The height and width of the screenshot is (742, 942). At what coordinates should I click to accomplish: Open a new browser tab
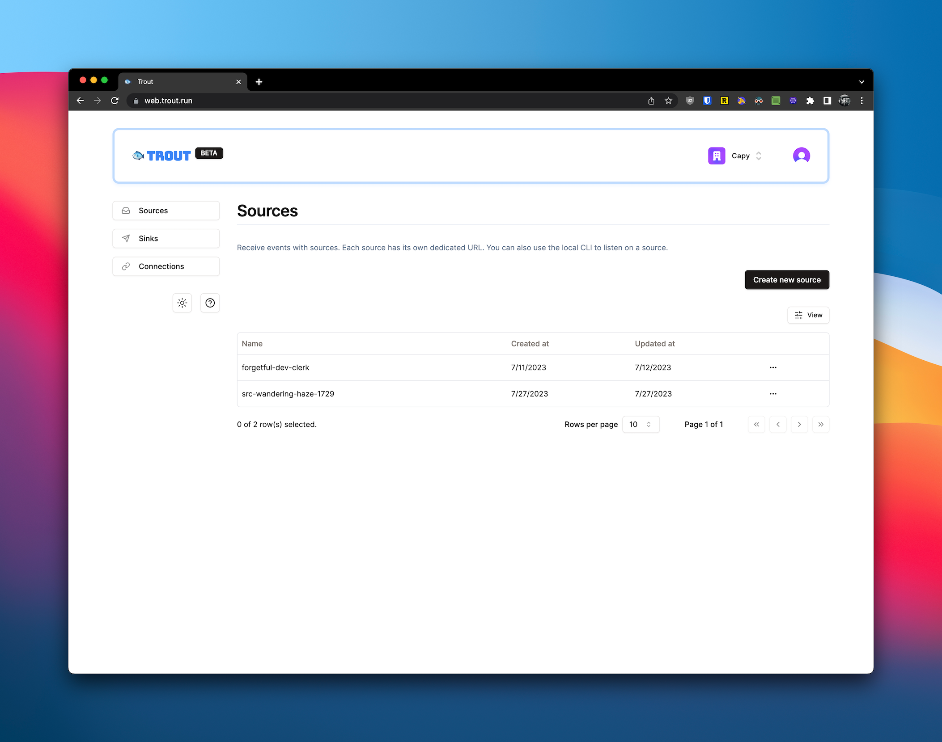coord(259,82)
